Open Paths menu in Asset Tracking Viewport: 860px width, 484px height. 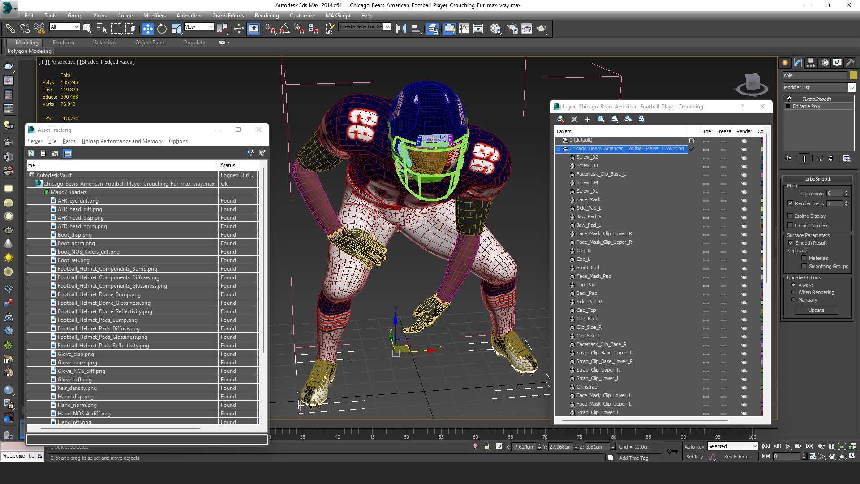click(69, 141)
